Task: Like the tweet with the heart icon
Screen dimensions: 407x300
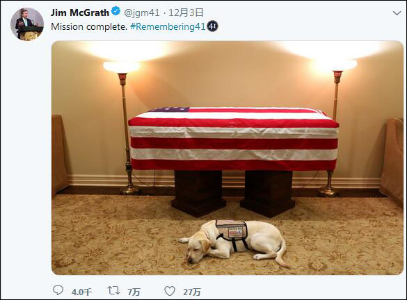Action: [170, 291]
